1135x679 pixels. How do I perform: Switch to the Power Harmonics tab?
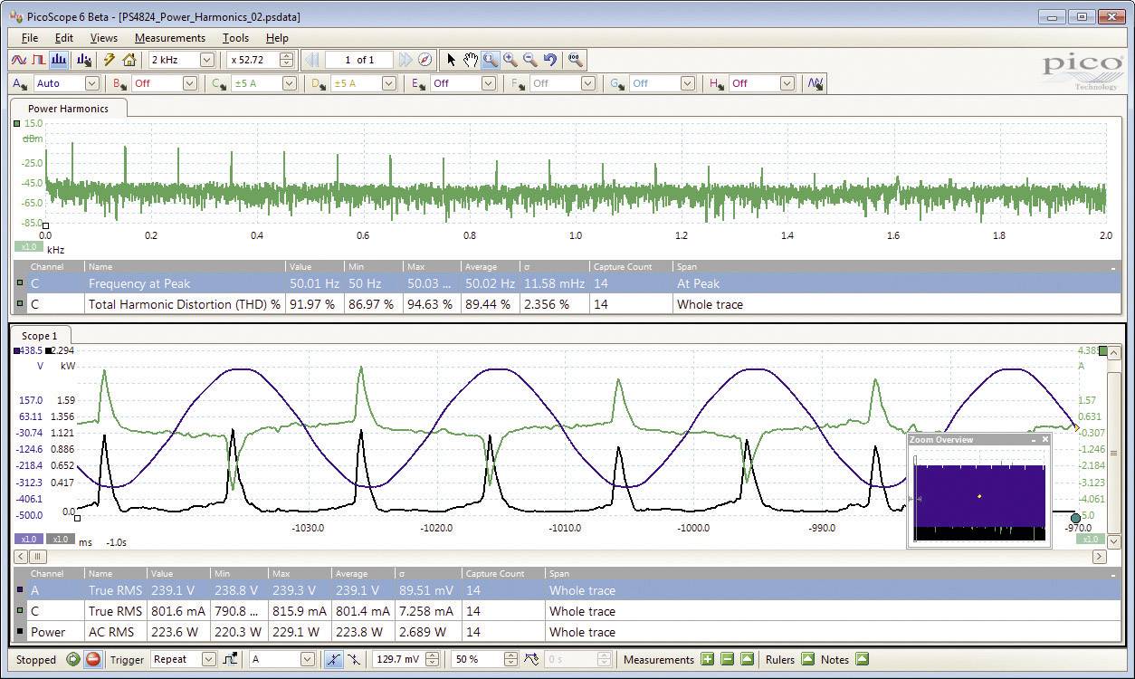click(x=68, y=107)
